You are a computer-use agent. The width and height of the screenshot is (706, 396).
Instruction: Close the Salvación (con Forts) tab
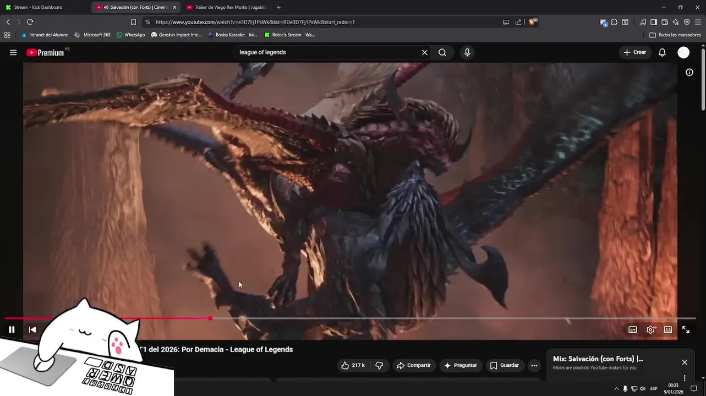[174, 7]
